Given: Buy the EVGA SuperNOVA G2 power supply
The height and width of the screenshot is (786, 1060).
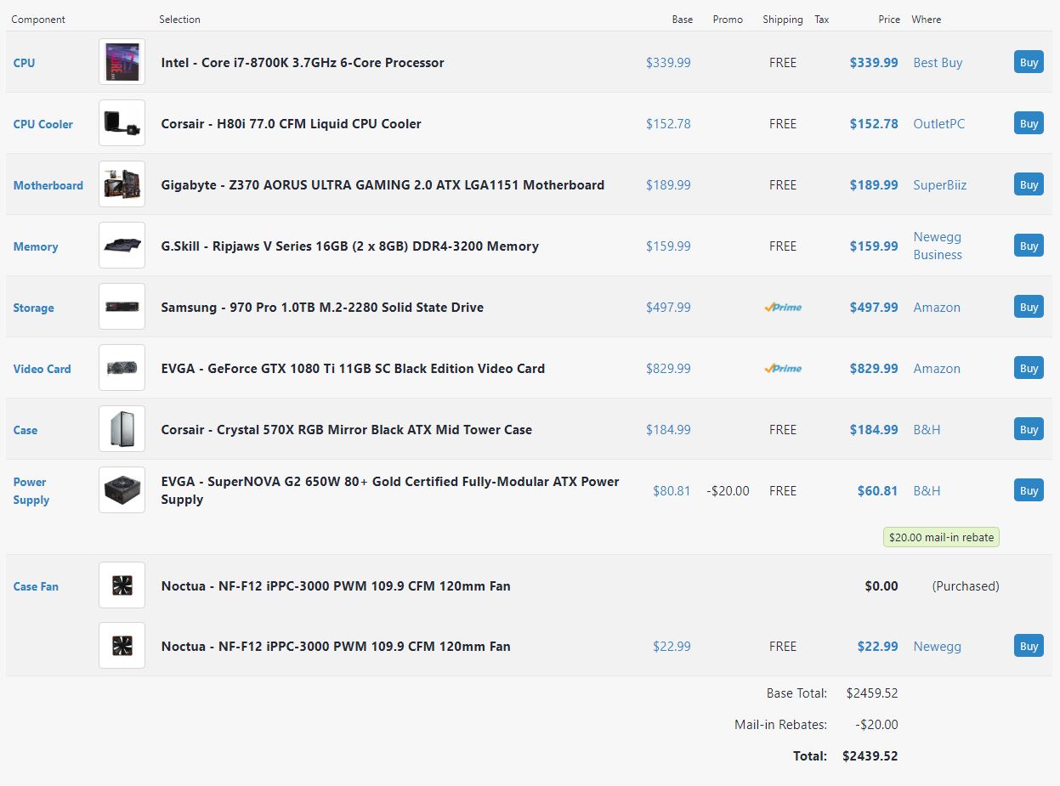Looking at the screenshot, I should coord(1029,490).
